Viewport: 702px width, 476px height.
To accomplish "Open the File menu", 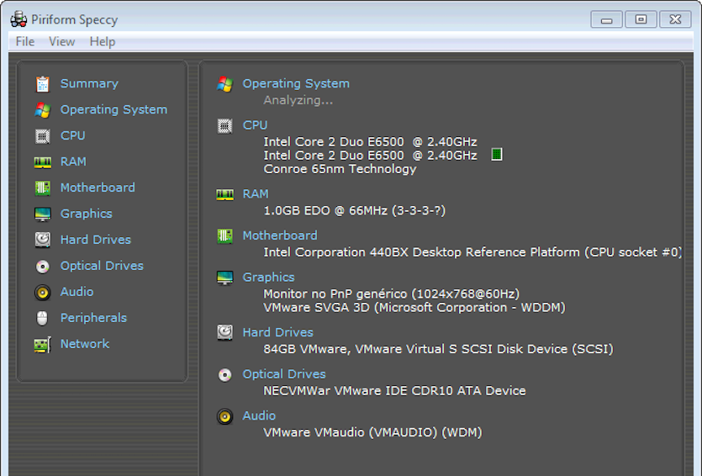I will 25,42.
